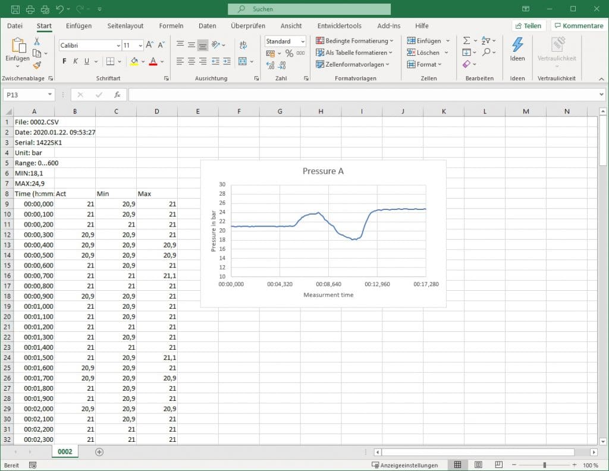Increase the cell indent
The width and height of the screenshot is (609, 471).
[227, 61]
